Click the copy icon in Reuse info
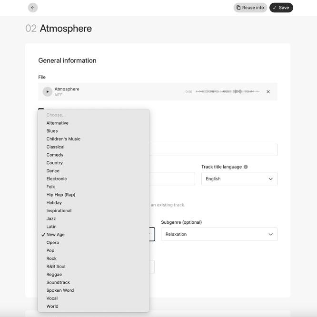317x317 pixels. pos(238,8)
